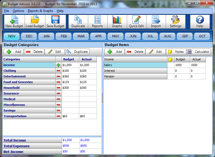Click the red minus icon beside Medical
The image size is (215, 157).
tap(58, 99)
